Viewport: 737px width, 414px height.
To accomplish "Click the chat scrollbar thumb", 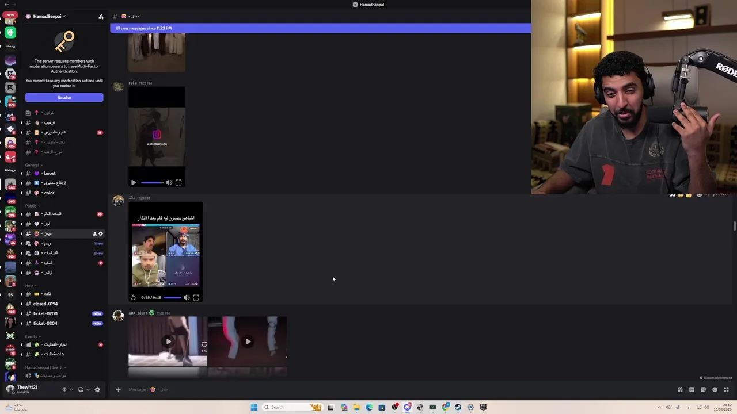I will click(734, 225).
